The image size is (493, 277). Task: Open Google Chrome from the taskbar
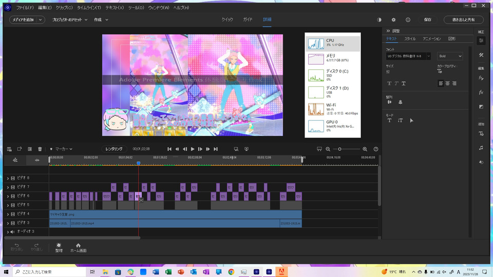point(231,272)
